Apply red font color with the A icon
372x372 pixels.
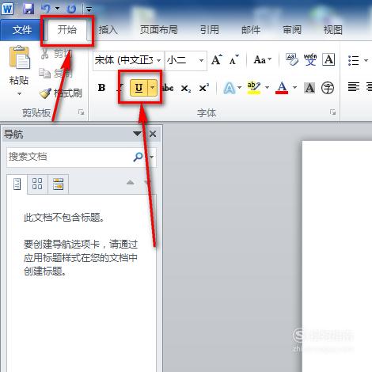tap(282, 88)
